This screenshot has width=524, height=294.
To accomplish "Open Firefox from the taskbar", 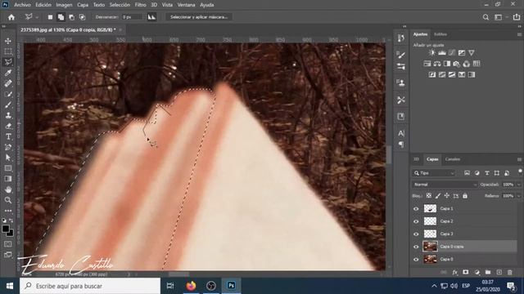I will click(191, 286).
